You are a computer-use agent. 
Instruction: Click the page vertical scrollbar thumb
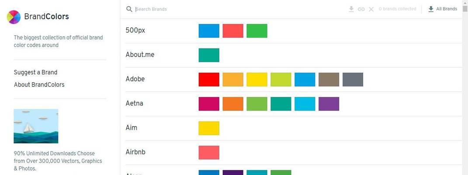click(465, 8)
